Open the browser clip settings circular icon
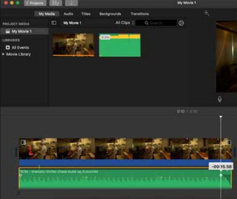 tap(181, 23)
